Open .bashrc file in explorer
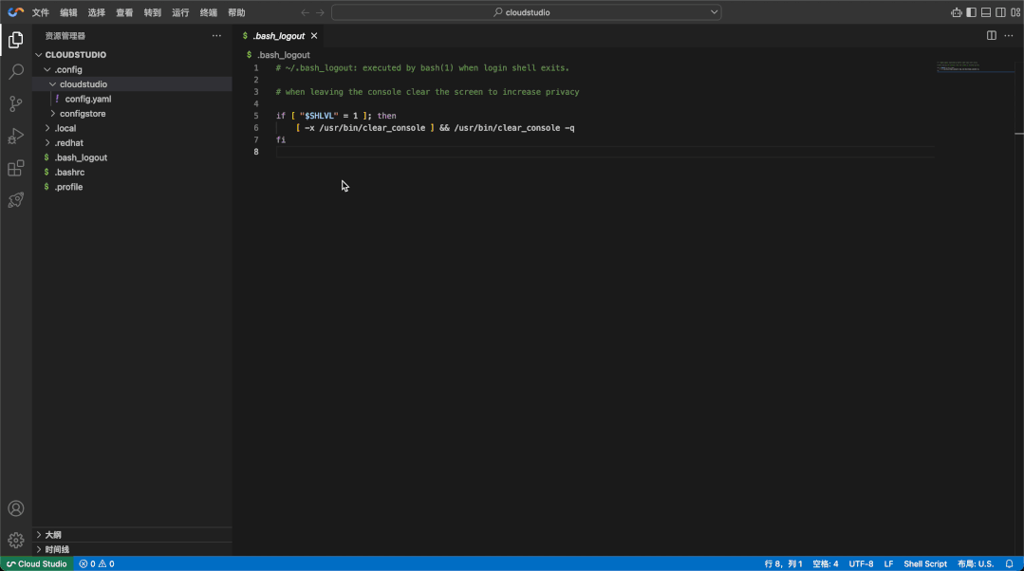The height and width of the screenshot is (571, 1024). coord(69,173)
